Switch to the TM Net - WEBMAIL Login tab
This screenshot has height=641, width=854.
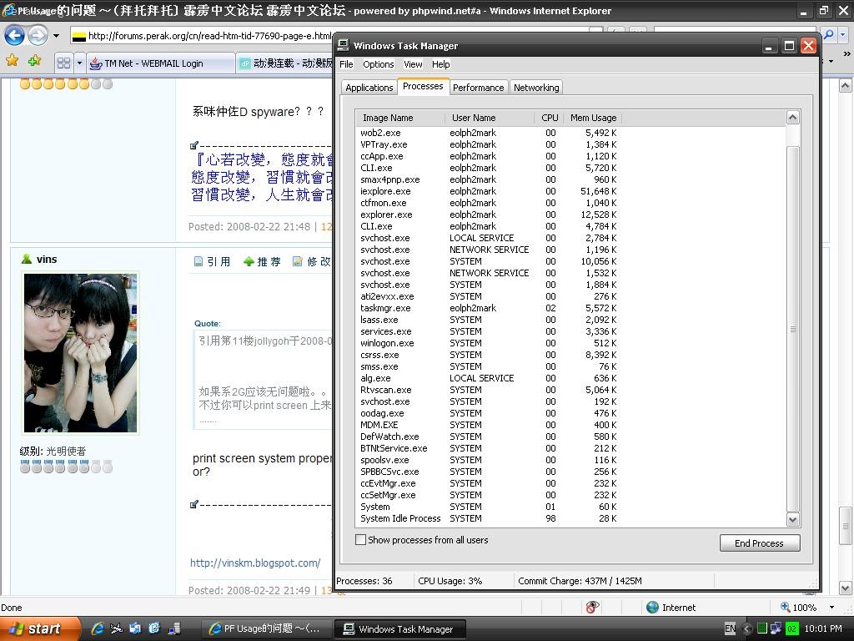[x=160, y=63]
